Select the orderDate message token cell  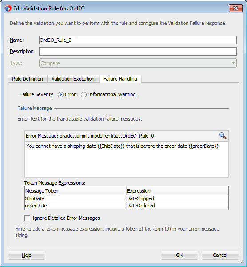[x=76, y=206]
